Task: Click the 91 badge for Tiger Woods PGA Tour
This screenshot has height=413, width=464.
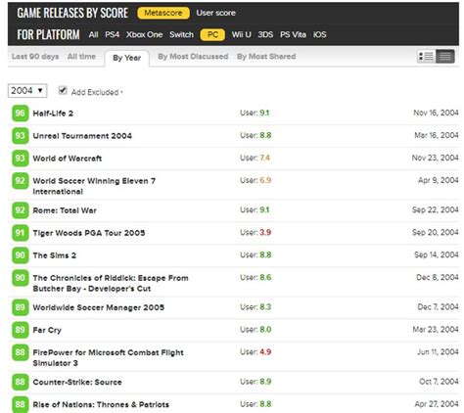Action: point(20,233)
